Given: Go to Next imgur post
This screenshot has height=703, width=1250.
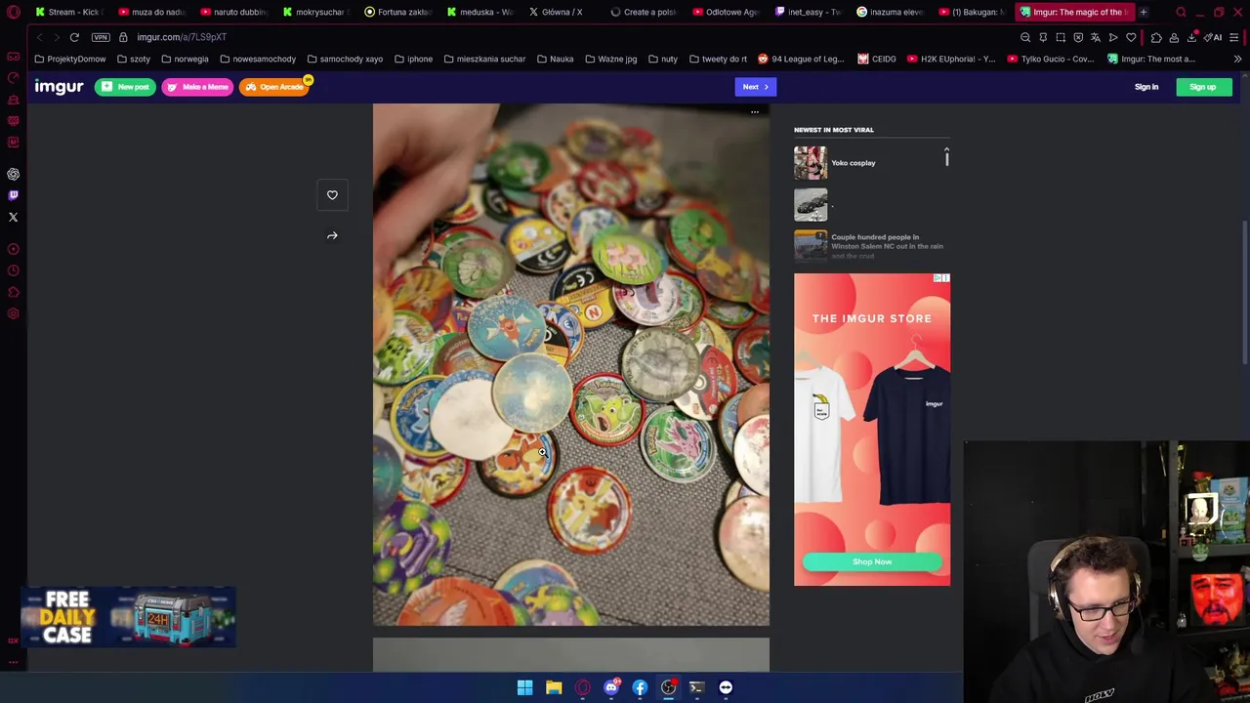Looking at the screenshot, I should click(755, 87).
